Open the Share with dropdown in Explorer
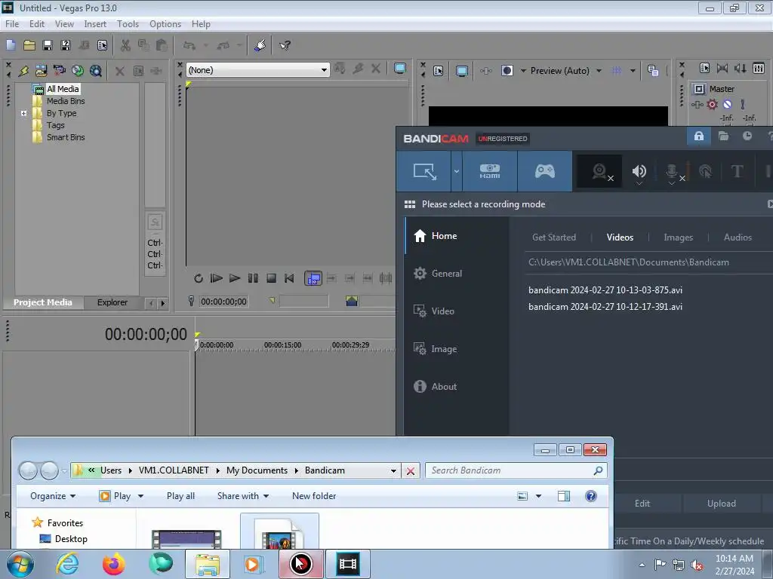Viewport: 773px width, 579px height. [243, 496]
